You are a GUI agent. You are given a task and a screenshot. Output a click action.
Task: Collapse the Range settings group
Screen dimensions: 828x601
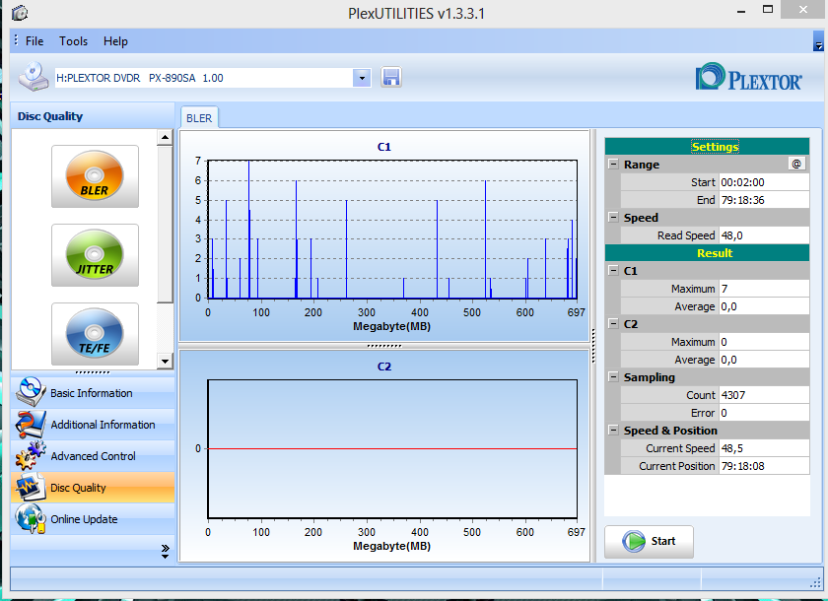(x=613, y=165)
